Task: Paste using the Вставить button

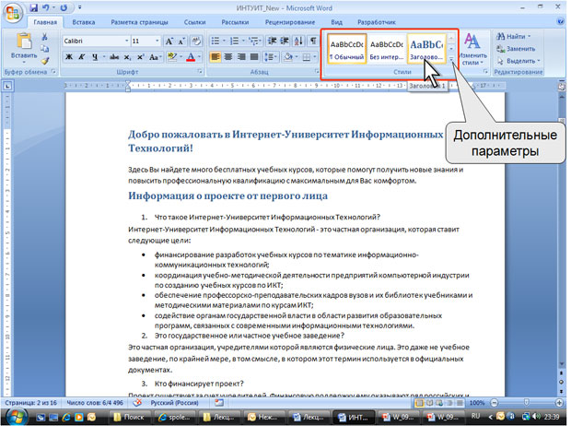Action: pos(24,46)
